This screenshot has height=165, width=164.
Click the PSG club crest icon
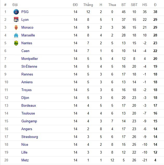point(16,12)
